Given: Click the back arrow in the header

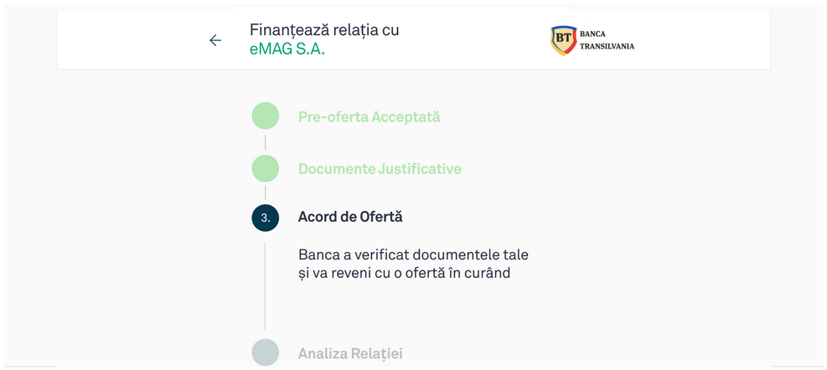Looking at the screenshot, I should (215, 40).
